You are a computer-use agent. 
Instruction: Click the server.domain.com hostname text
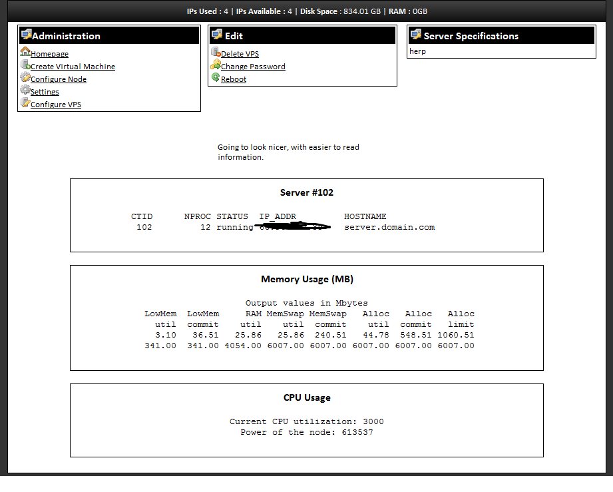point(389,227)
